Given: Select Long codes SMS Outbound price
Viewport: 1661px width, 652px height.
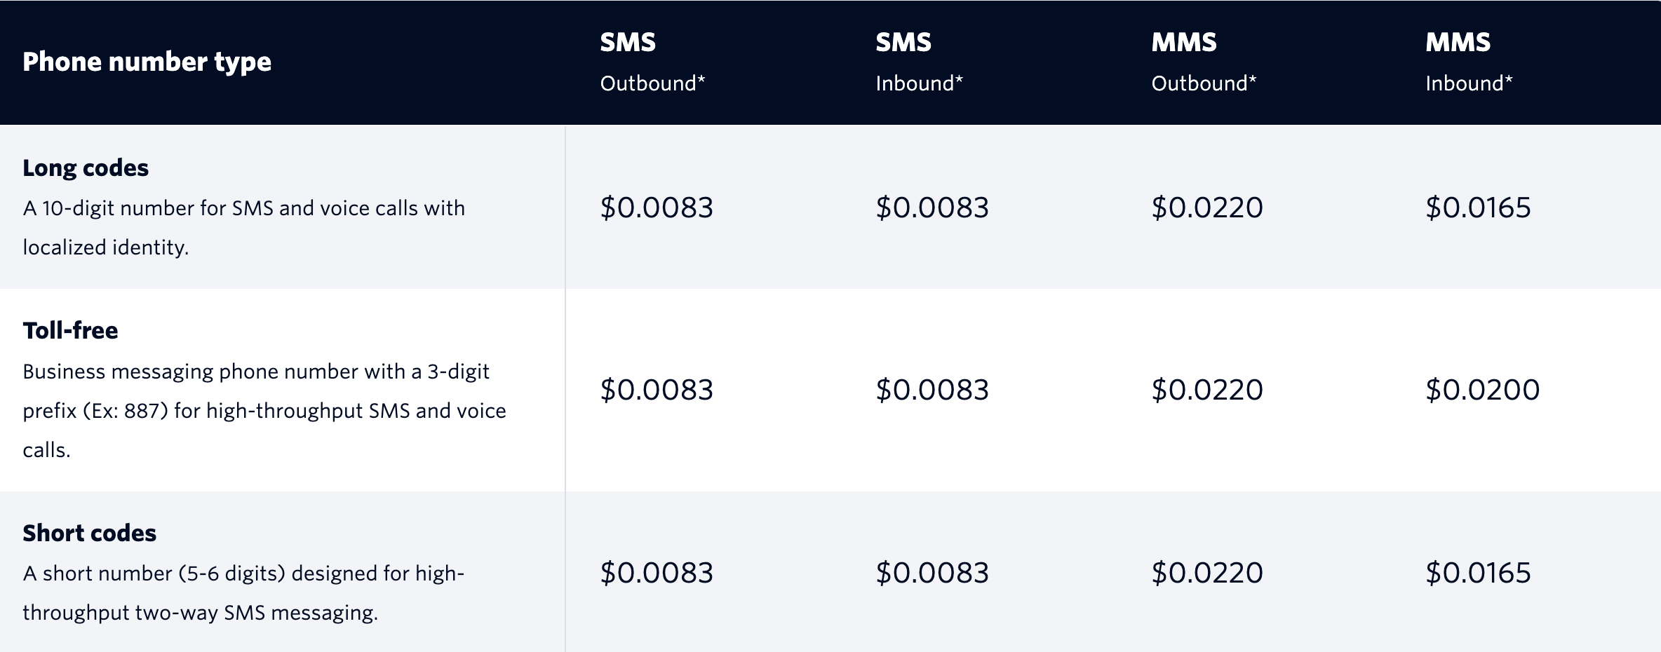Looking at the screenshot, I should (657, 208).
